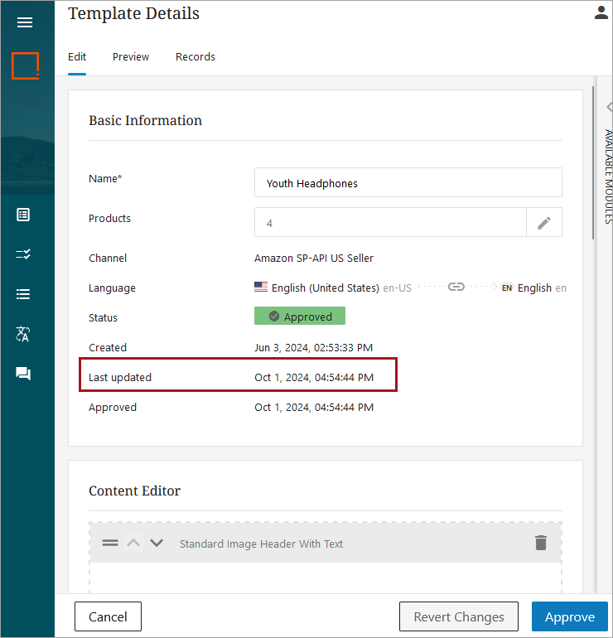The image size is (613, 638).
Task: Switch to the Records tab
Action: point(195,57)
